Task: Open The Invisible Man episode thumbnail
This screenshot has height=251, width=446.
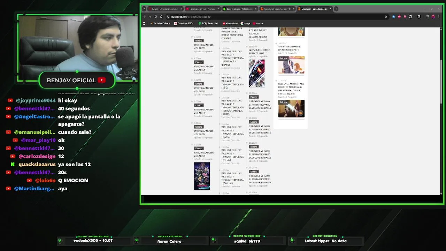Action: 291,65
